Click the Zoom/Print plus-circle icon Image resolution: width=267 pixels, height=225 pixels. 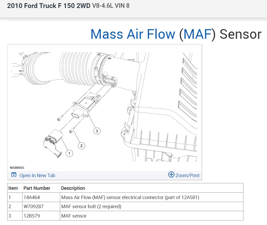(x=171, y=175)
